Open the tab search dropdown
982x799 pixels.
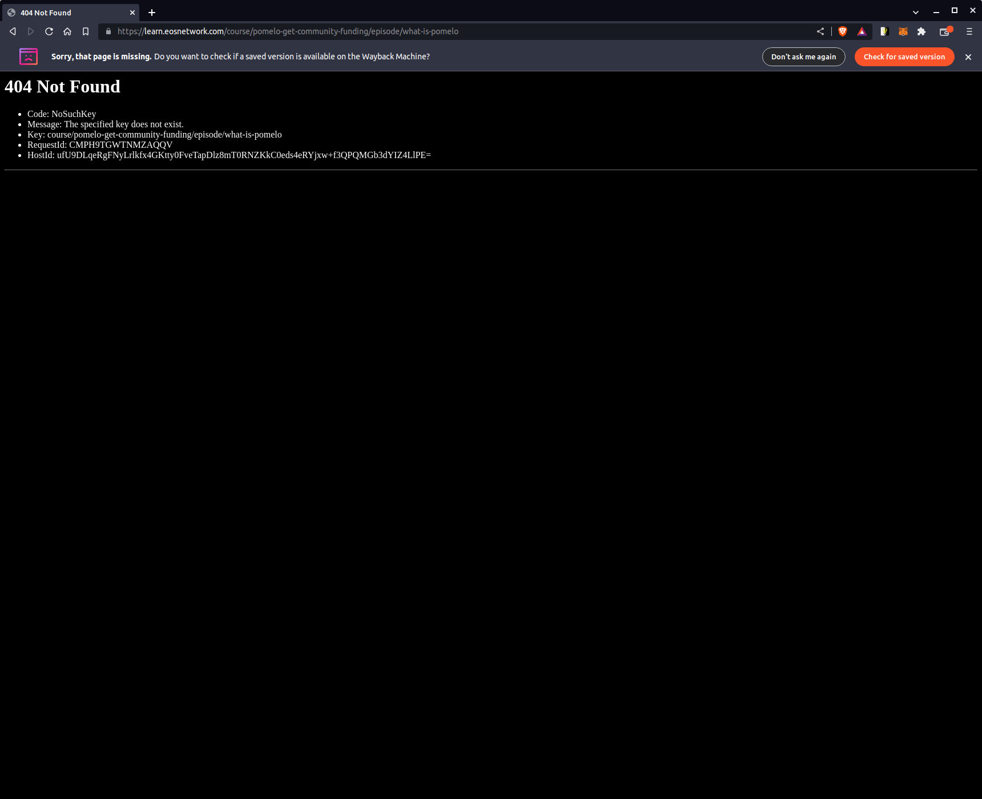click(x=916, y=12)
